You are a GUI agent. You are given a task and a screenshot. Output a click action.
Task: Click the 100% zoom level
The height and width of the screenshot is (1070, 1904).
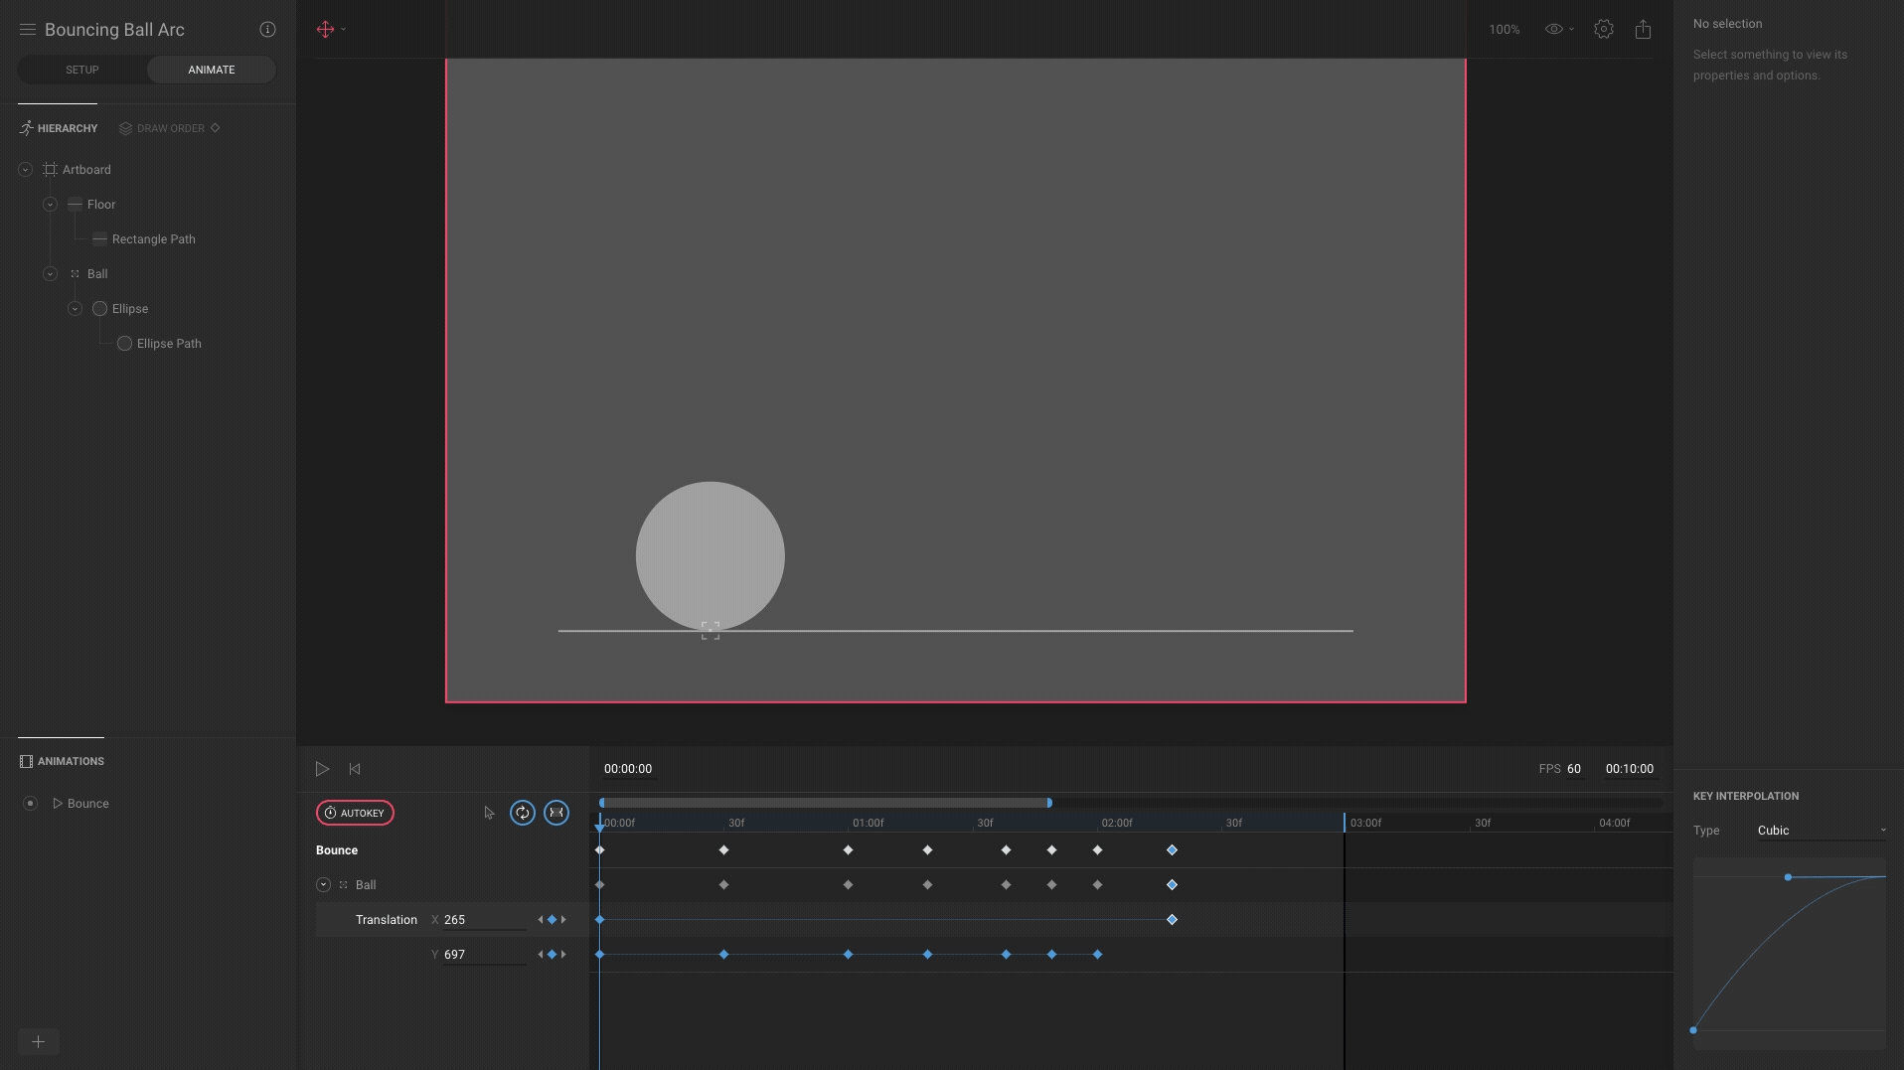(1504, 30)
